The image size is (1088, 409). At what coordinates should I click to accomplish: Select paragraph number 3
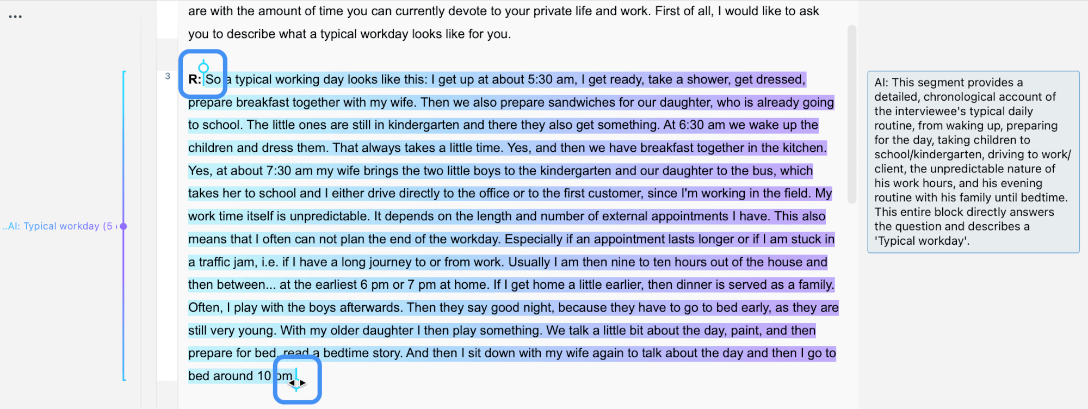click(168, 76)
